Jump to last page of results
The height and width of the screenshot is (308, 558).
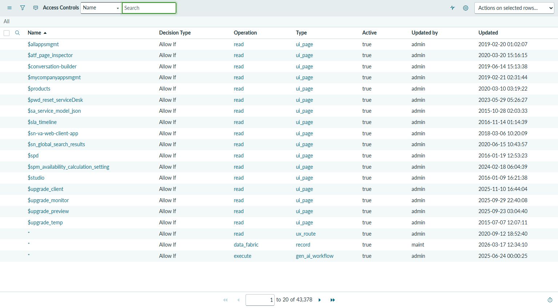pos(332,300)
